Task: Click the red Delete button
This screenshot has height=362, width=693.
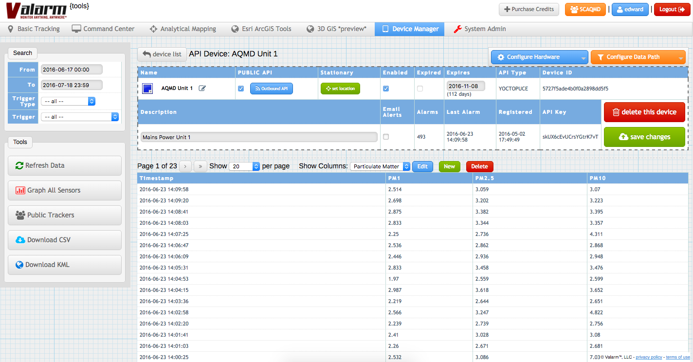Action: [479, 166]
